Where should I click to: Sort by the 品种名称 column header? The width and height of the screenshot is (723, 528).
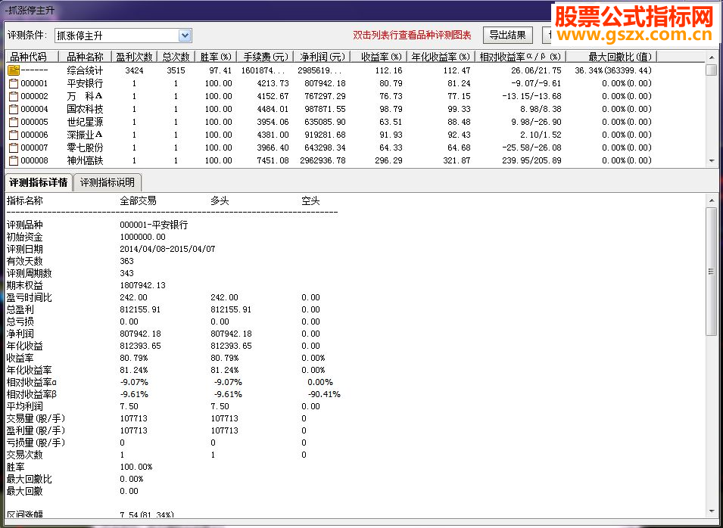click(x=86, y=57)
